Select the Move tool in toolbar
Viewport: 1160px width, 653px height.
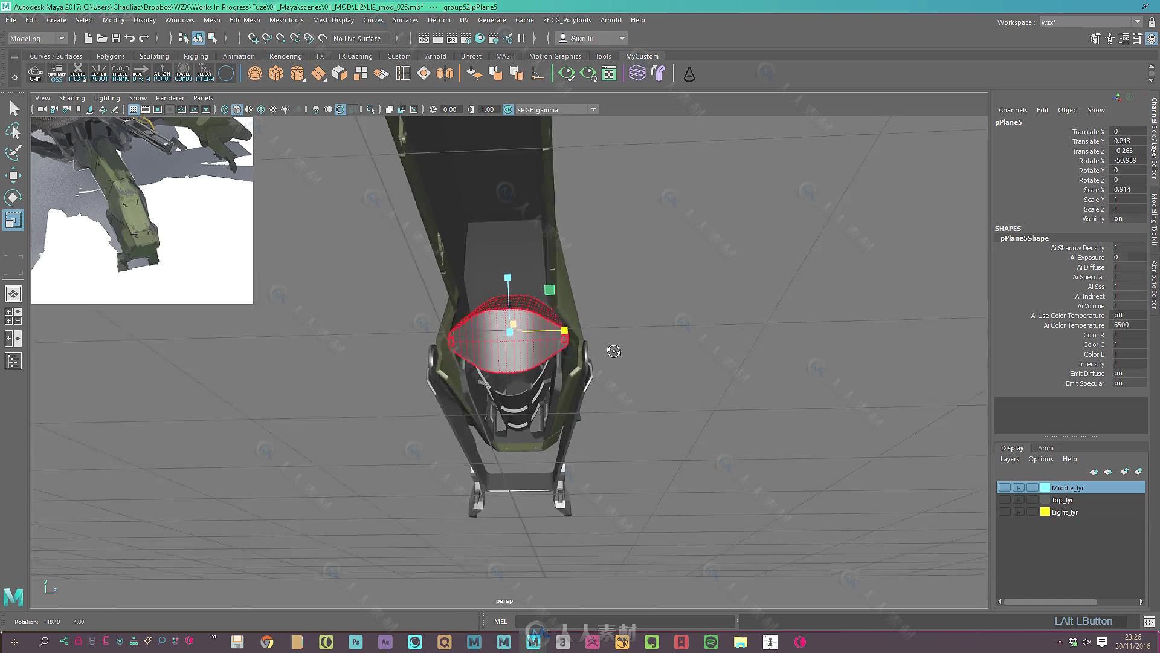point(13,175)
